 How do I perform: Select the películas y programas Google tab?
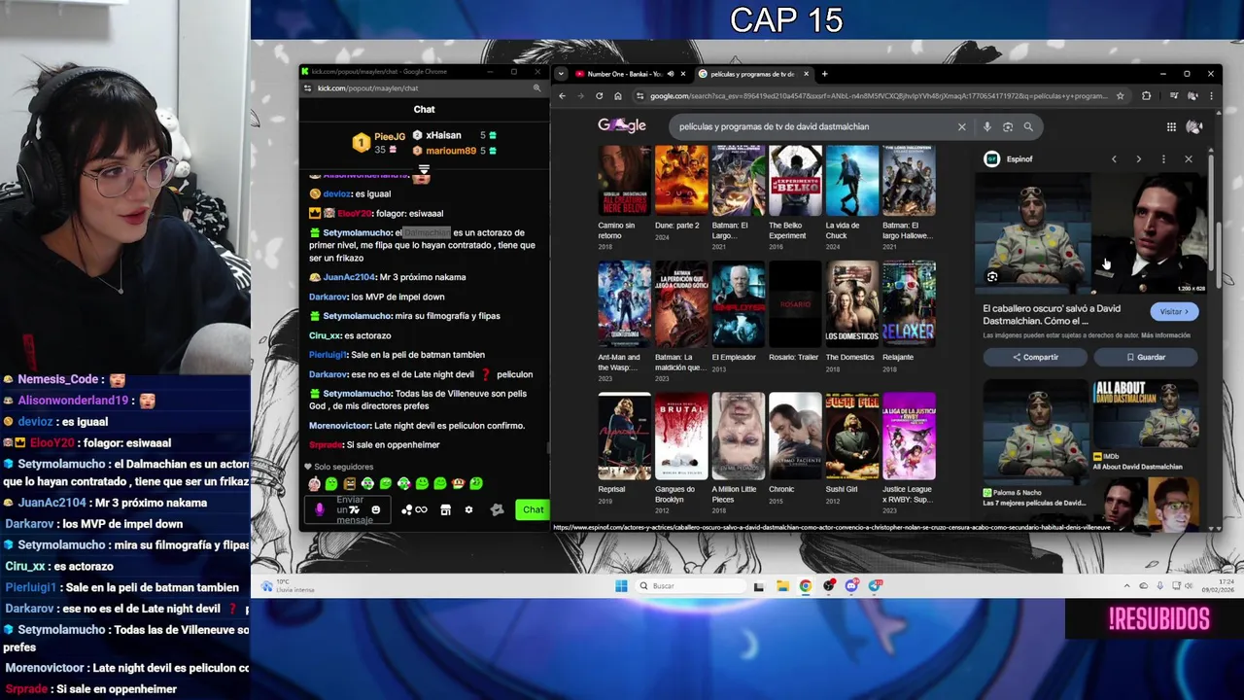pos(752,74)
